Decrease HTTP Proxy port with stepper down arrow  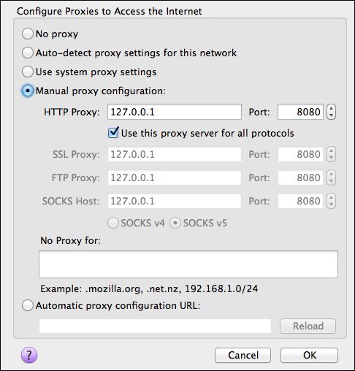coord(331,115)
